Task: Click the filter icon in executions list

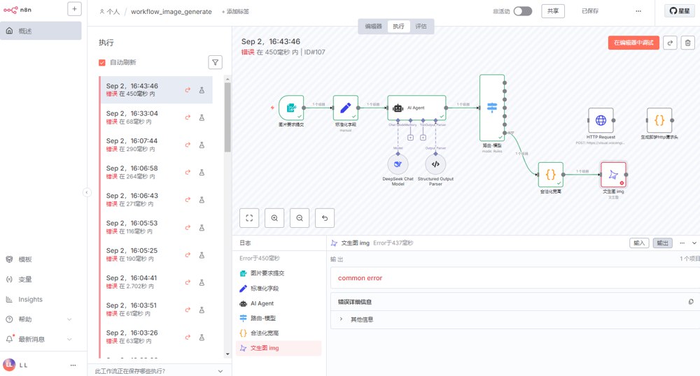Action: point(215,62)
